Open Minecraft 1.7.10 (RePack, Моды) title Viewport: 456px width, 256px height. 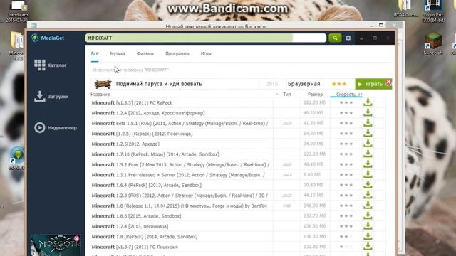[x=155, y=154]
